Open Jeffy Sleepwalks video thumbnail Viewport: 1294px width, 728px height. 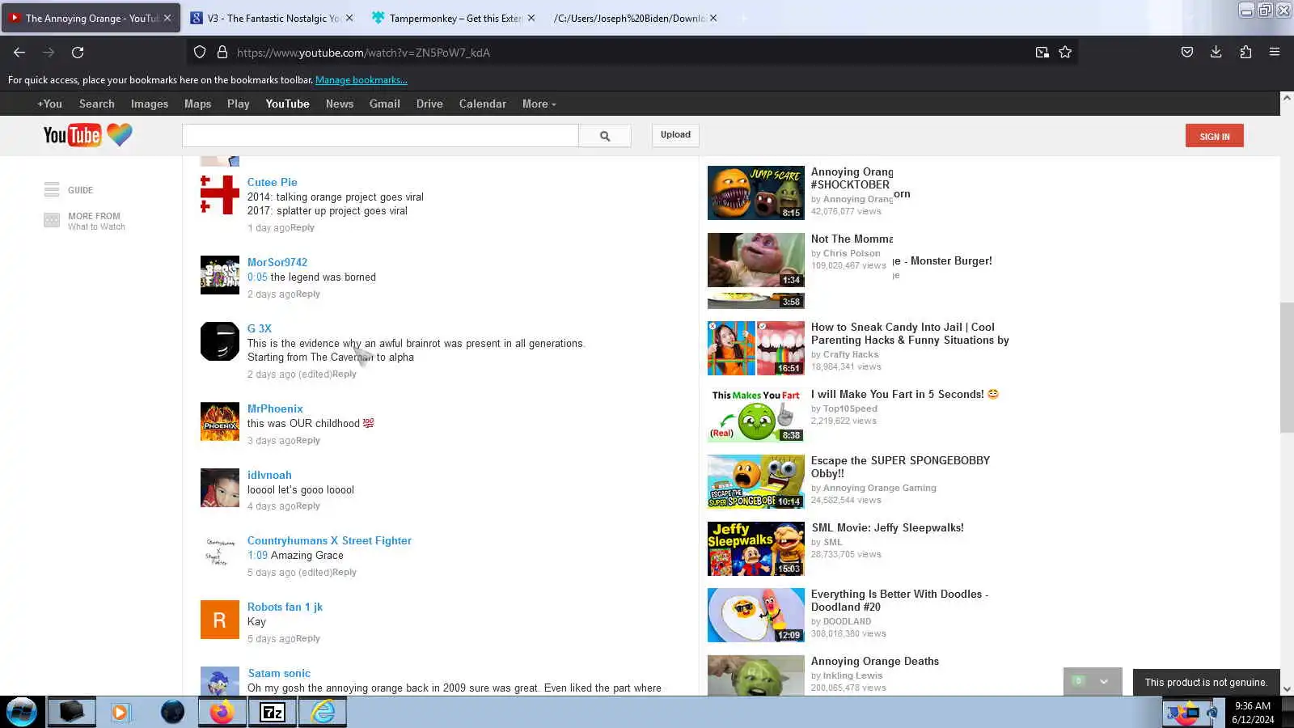pos(756,548)
